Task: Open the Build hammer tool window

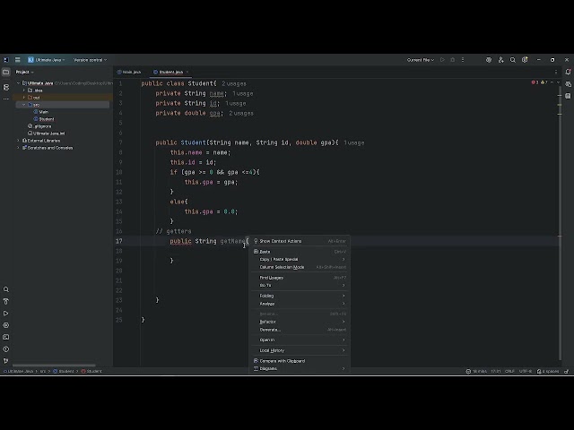Action: (6, 301)
